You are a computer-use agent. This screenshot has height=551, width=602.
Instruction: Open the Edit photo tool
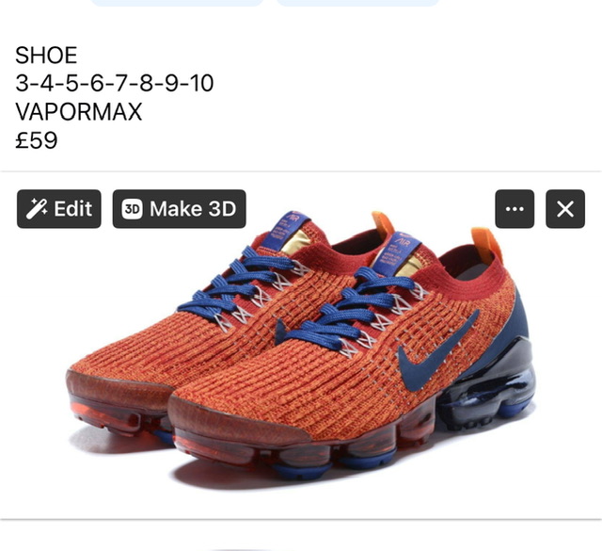click(x=59, y=209)
